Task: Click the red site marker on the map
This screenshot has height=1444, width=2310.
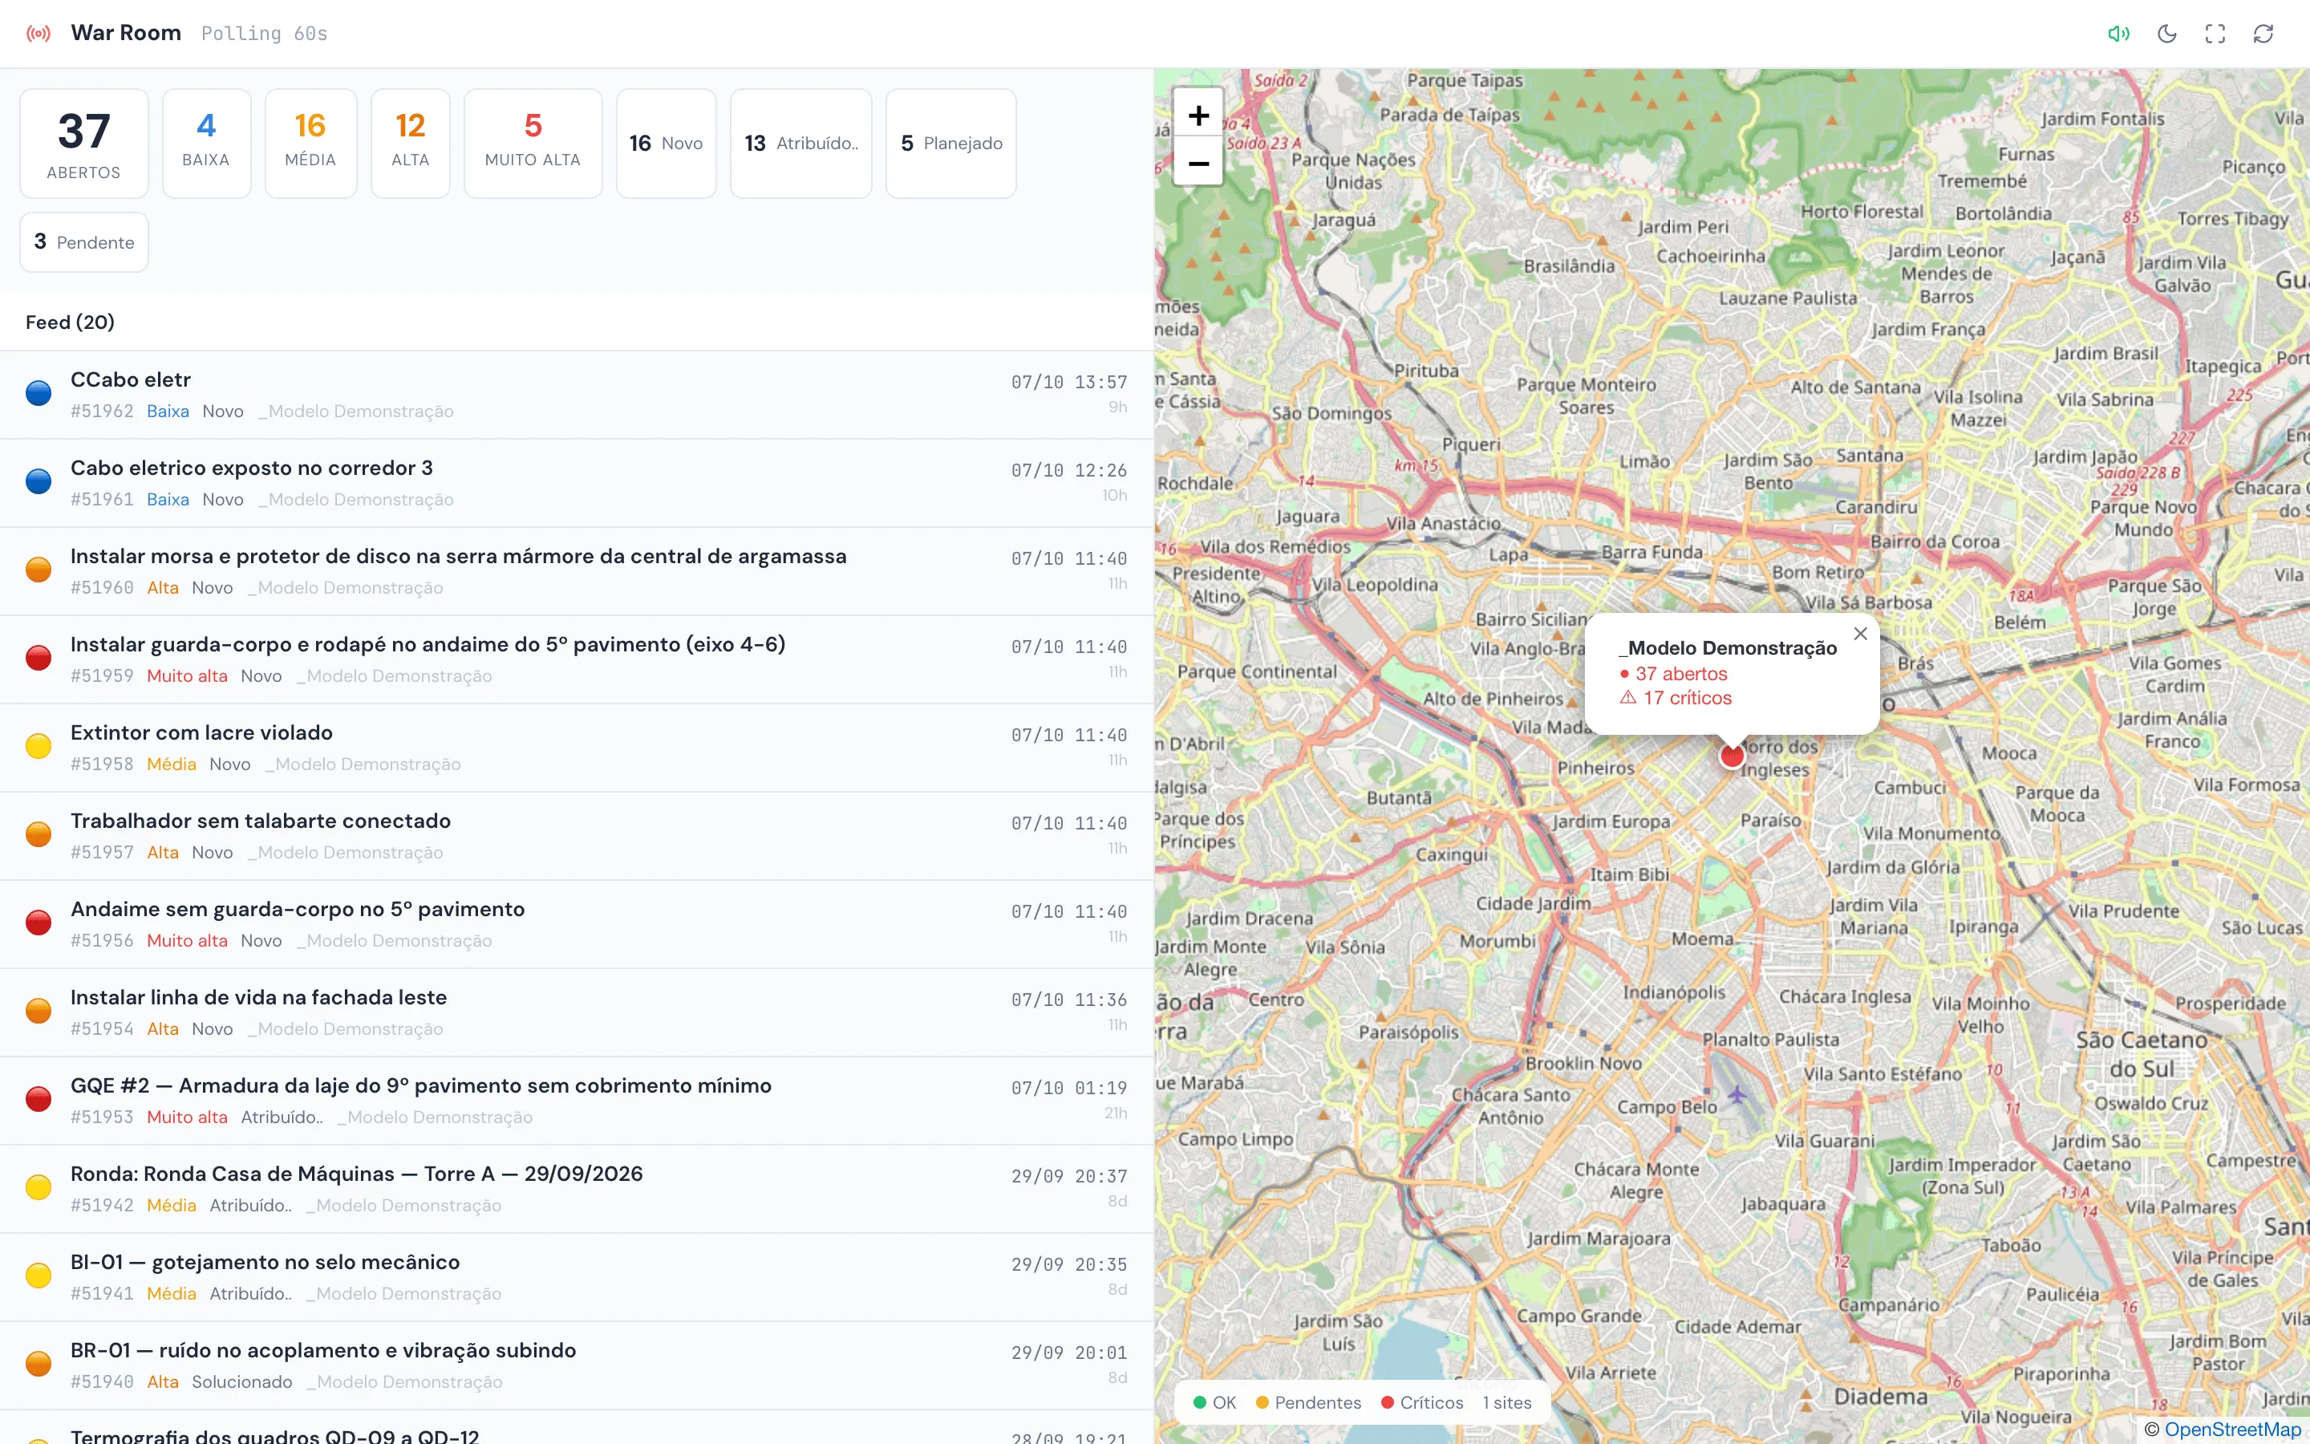Action: pyautogui.click(x=1732, y=756)
